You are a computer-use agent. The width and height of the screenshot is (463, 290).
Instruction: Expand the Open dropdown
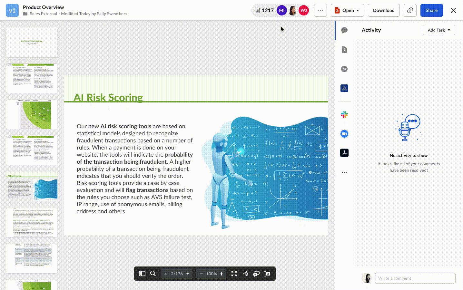coord(347,10)
